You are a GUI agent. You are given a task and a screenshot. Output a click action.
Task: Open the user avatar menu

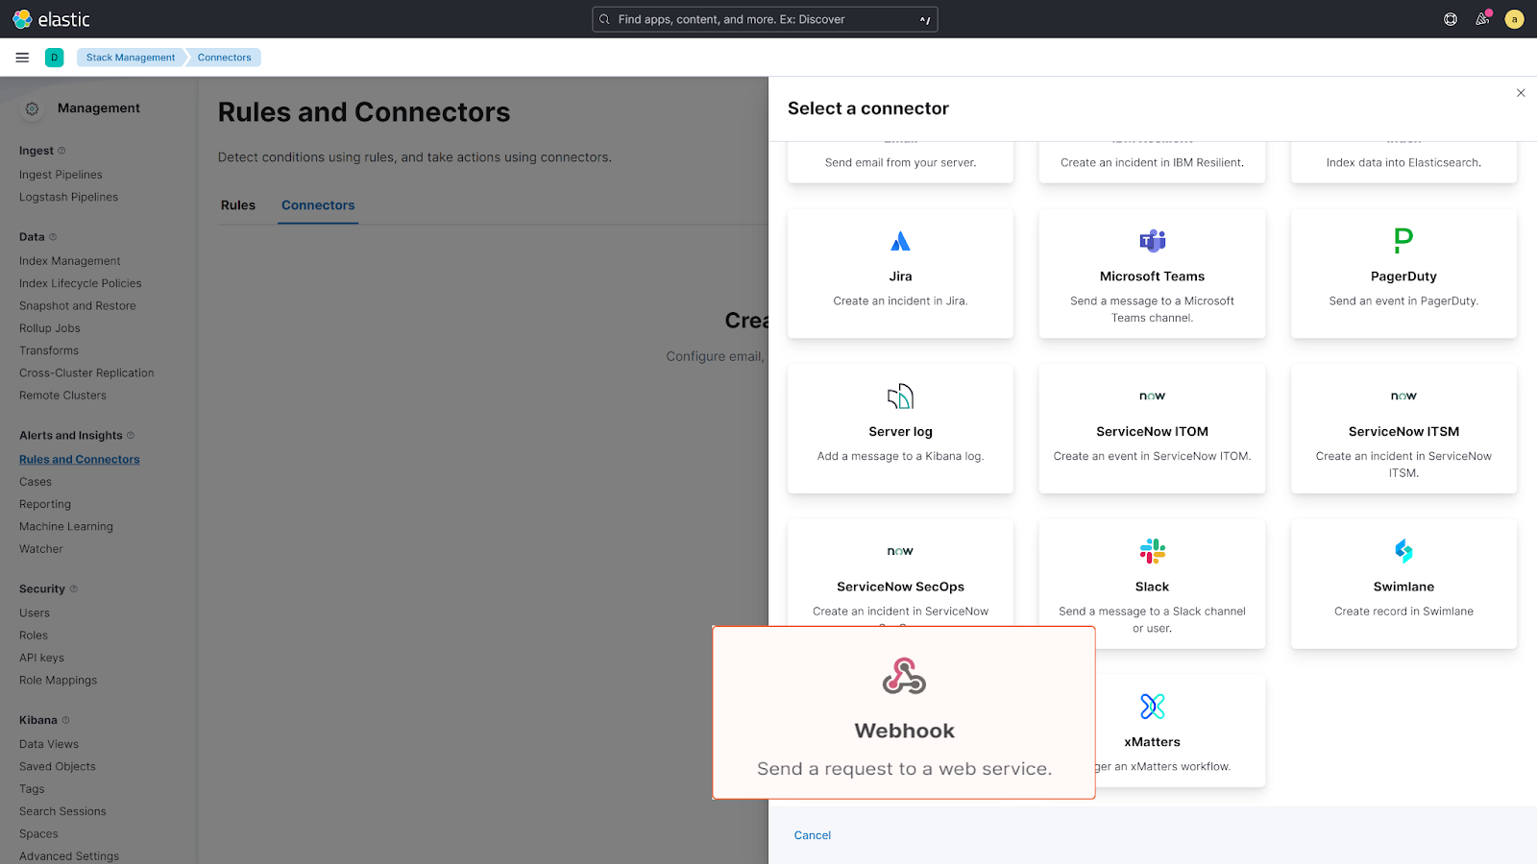(x=1514, y=19)
